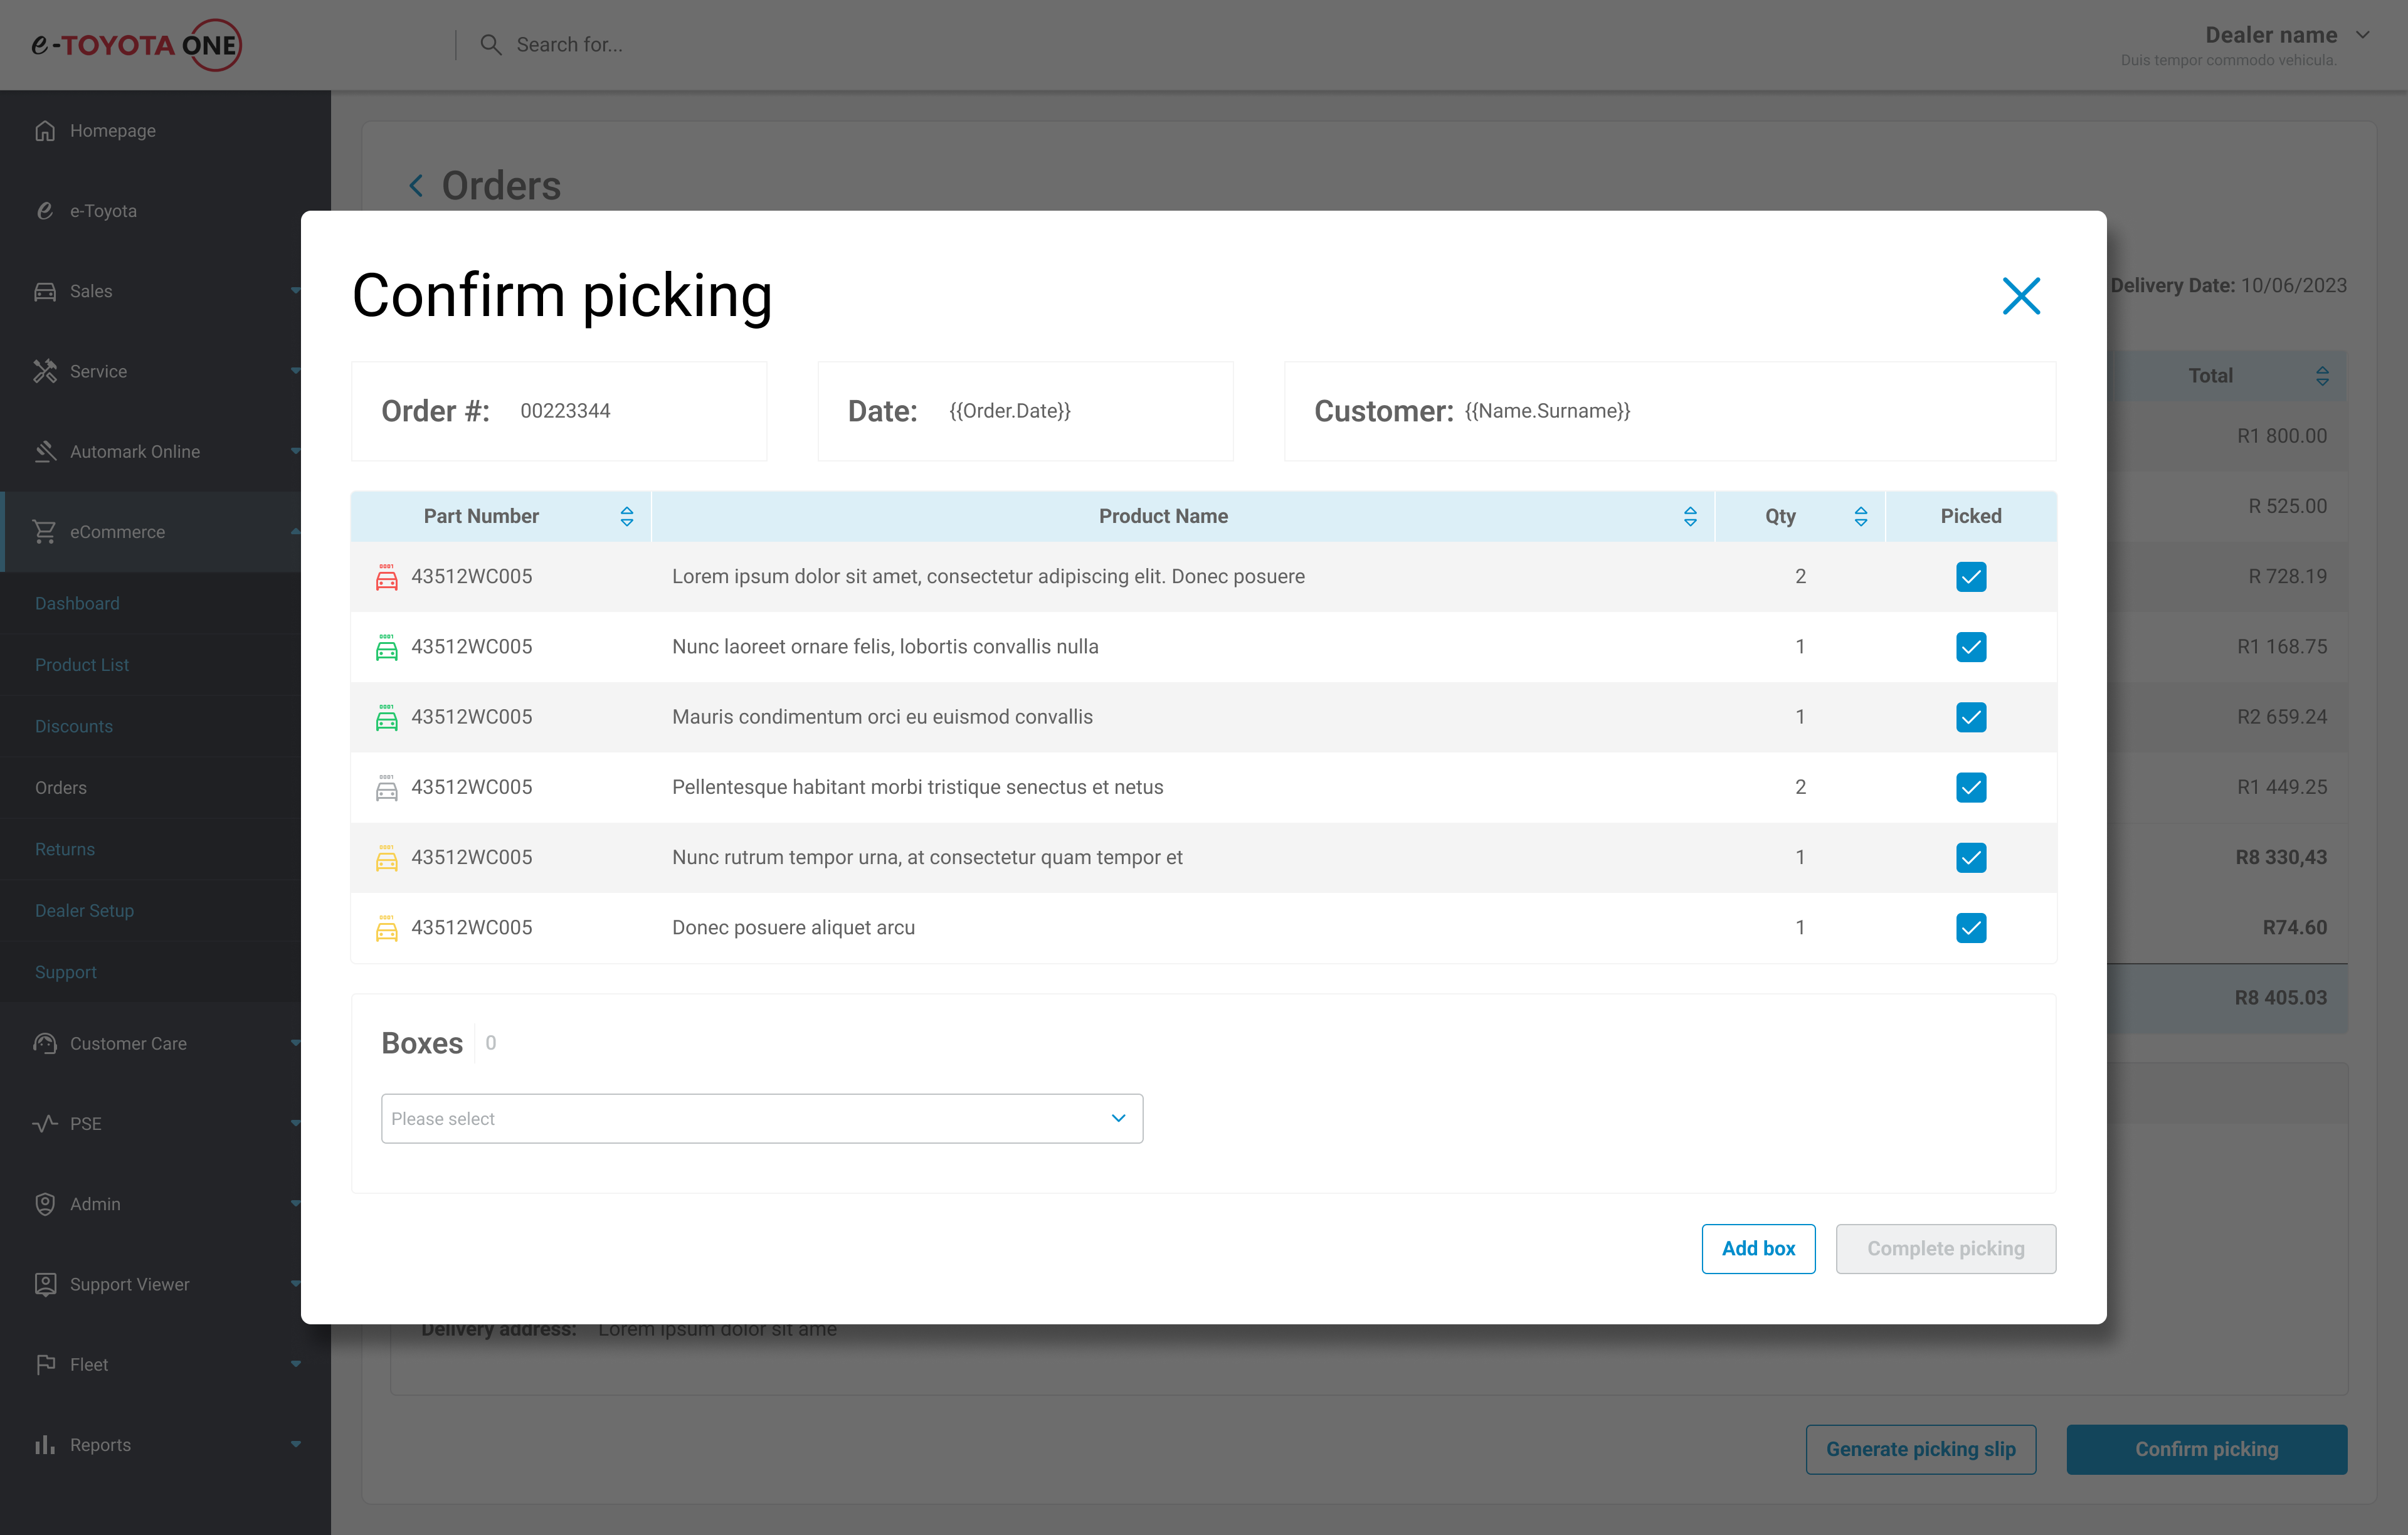Image resolution: width=2408 pixels, height=1535 pixels.
Task: Click the yellow car icon in Donec posuere row
Action: point(386,928)
